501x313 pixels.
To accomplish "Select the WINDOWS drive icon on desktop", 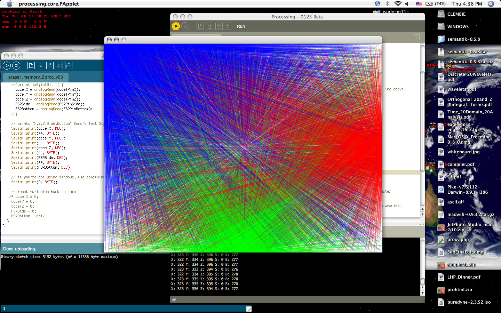I will [441, 27].
